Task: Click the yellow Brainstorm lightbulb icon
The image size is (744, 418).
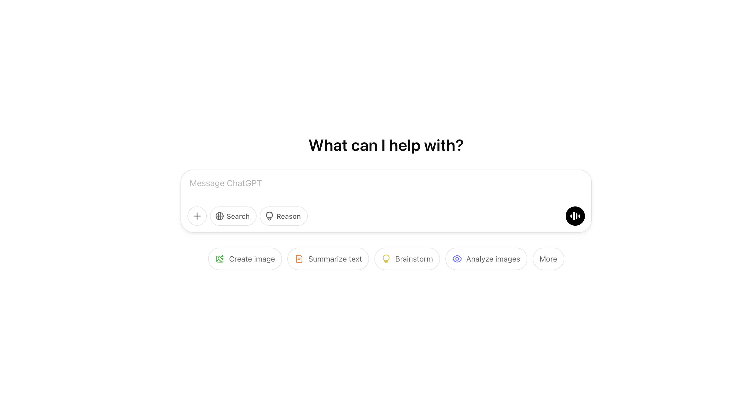Action: [x=386, y=259]
